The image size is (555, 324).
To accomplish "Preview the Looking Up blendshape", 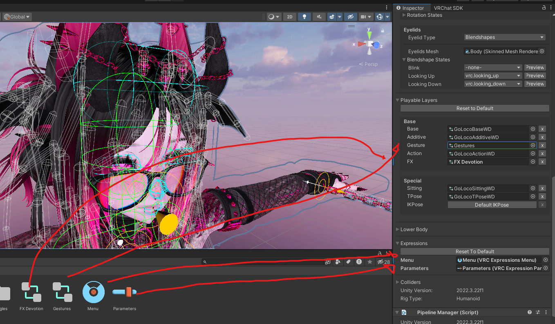I will (535, 76).
